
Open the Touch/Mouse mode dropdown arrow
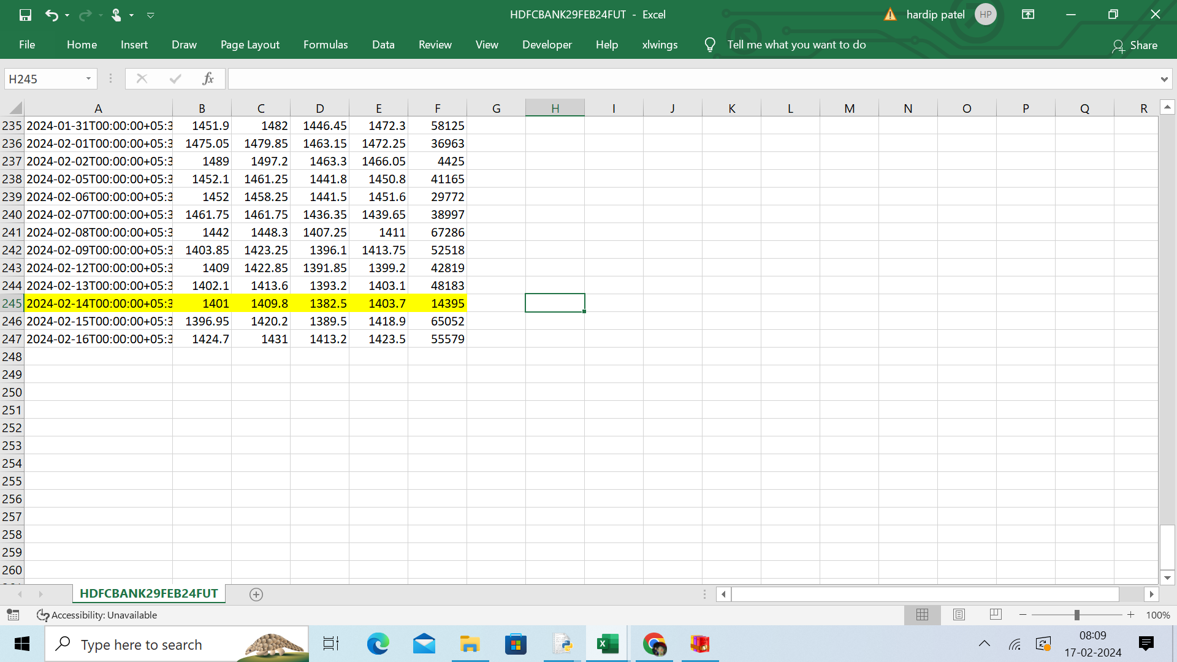click(x=131, y=15)
